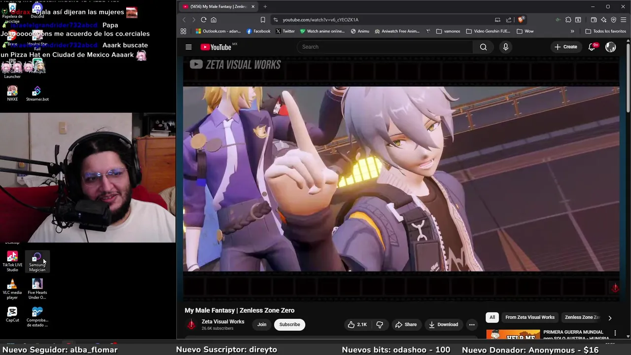The image size is (631, 355).
Task: Open the Aniwatch Free Anime bookmark
Action: 397,31
